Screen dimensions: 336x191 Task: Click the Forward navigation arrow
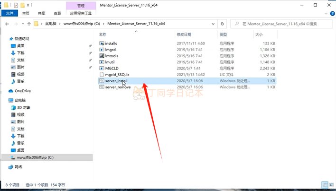coord(16,24)
